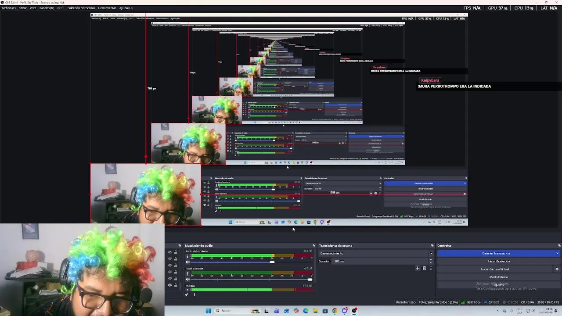Toggle lock of the topmost source row
Screen dimensions: 562x316
pyautogui.click(x=176, y=252)
